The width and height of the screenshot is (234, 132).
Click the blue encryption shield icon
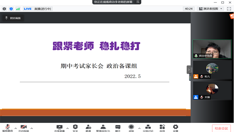[11, 9]
